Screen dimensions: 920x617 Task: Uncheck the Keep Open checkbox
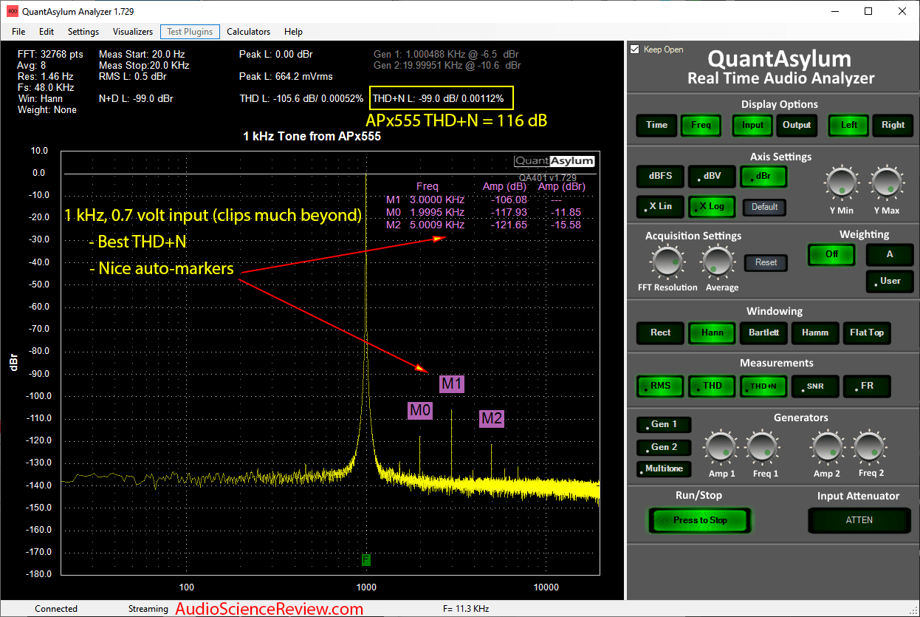pos(634,50)
